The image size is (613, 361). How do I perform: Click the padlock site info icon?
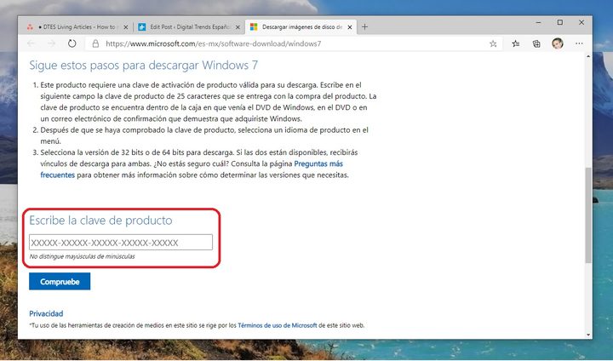[x=95, y=43]
